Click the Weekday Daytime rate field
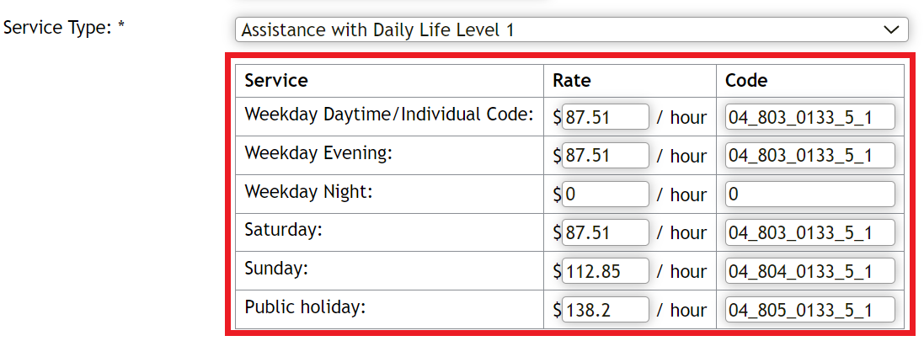Viewport: 924px width, 341px height. (x=606, y=117)
